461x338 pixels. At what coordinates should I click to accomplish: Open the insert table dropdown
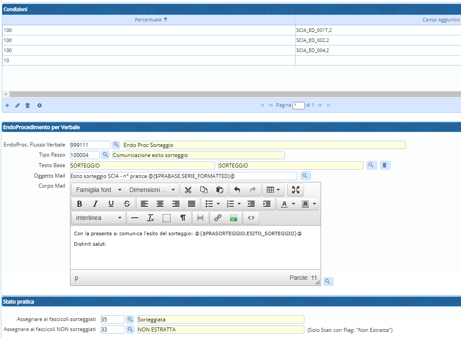click(x=273, y=190)
